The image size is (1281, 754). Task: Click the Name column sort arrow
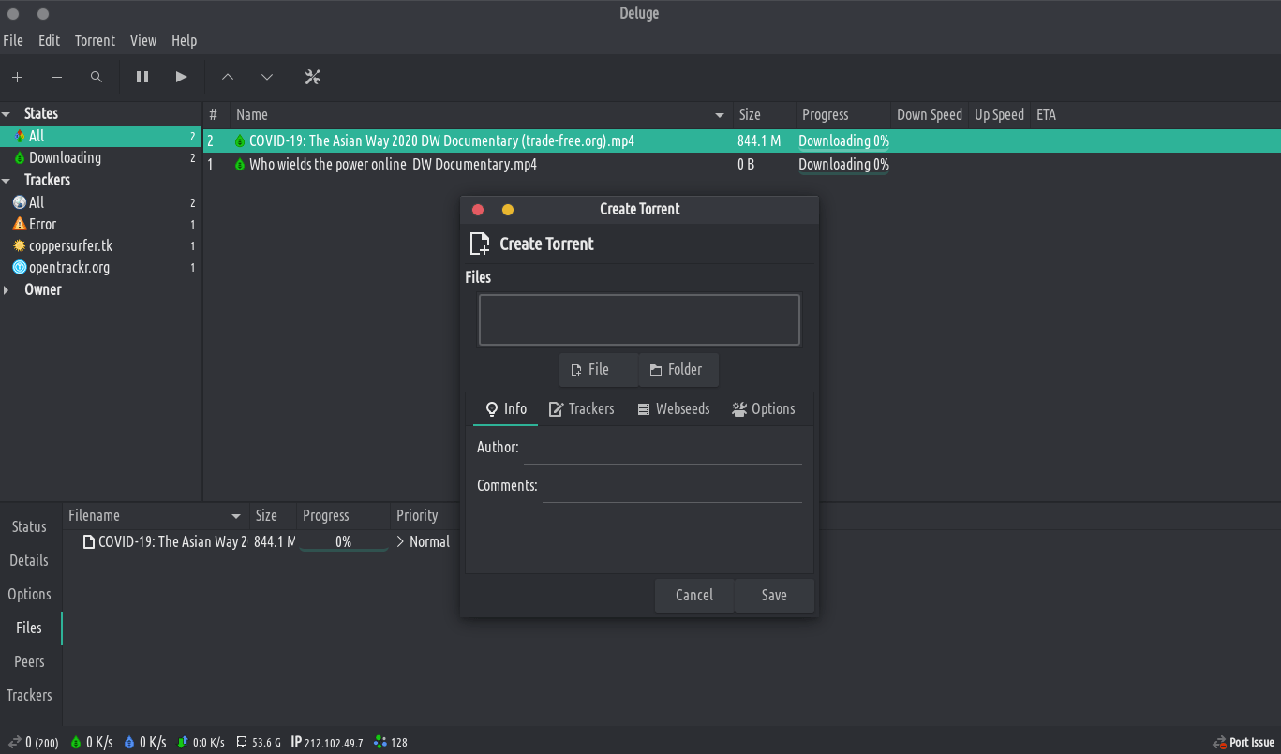720,115
